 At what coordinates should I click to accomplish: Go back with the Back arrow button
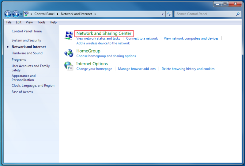pyautogui.click(x=8, y=14)
